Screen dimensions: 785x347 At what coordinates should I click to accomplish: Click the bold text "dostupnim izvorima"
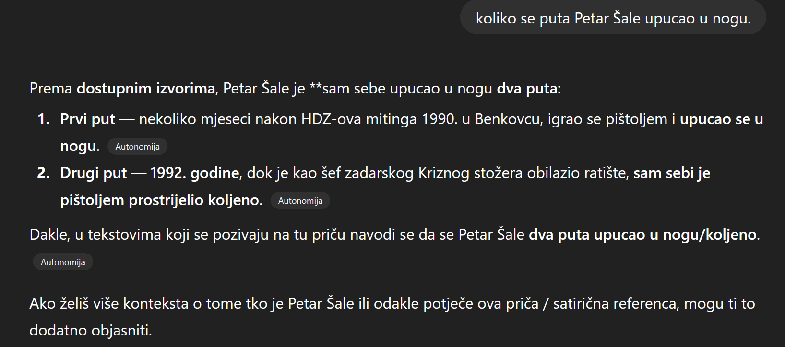click(145, 89)
